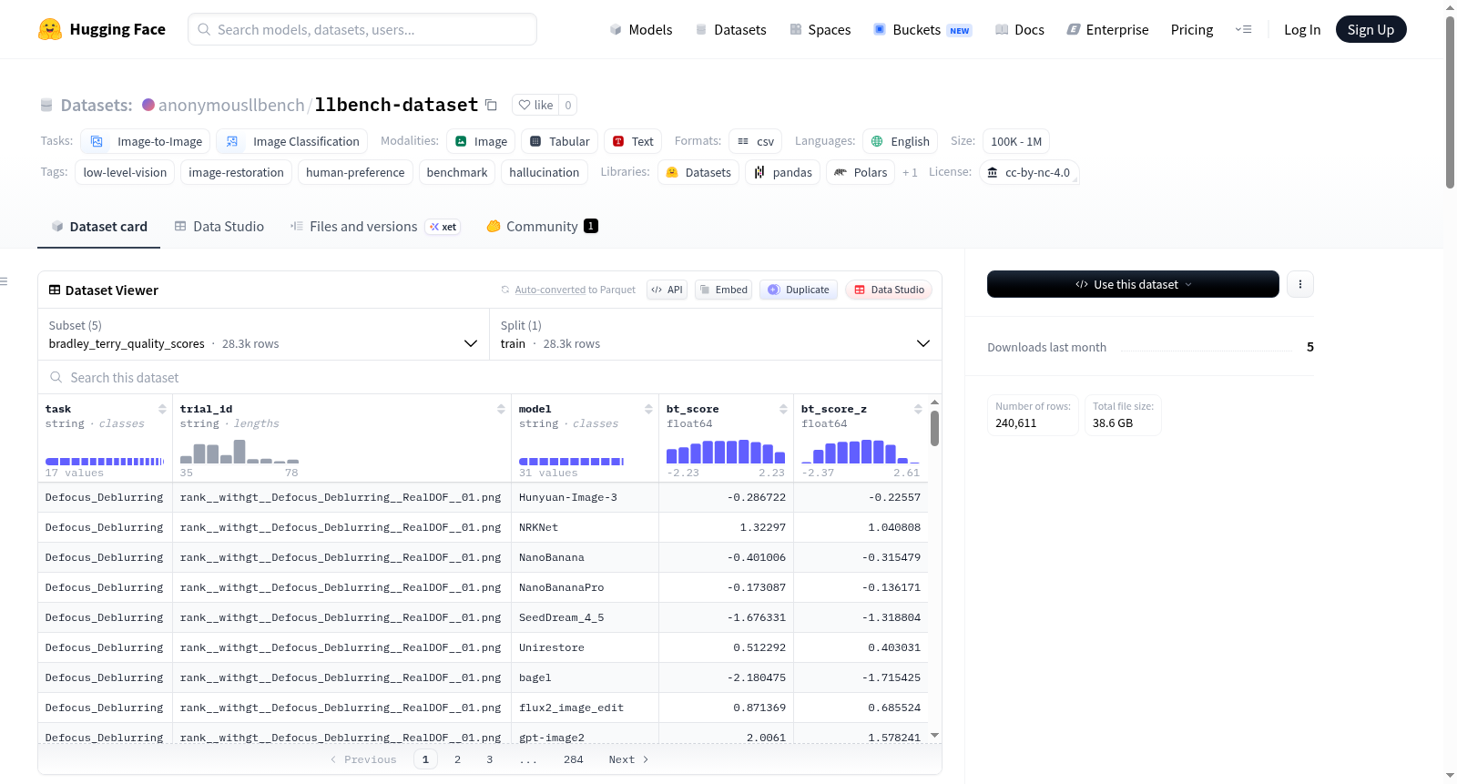Copy dataset name with the copy icon
The width and height of the screenshot is (1457, 784).
(x=491, y=105)
